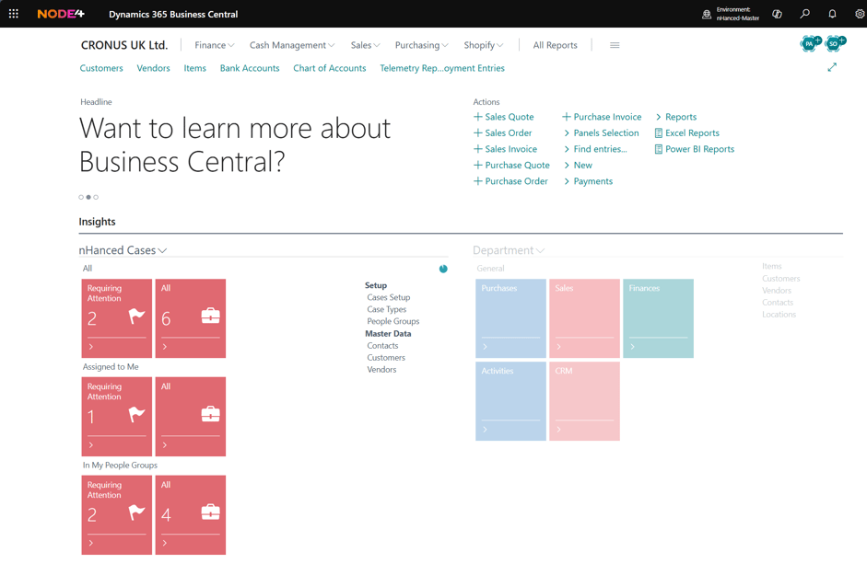
Task: Open the Activities department tile
Action: tap(510, 401)
